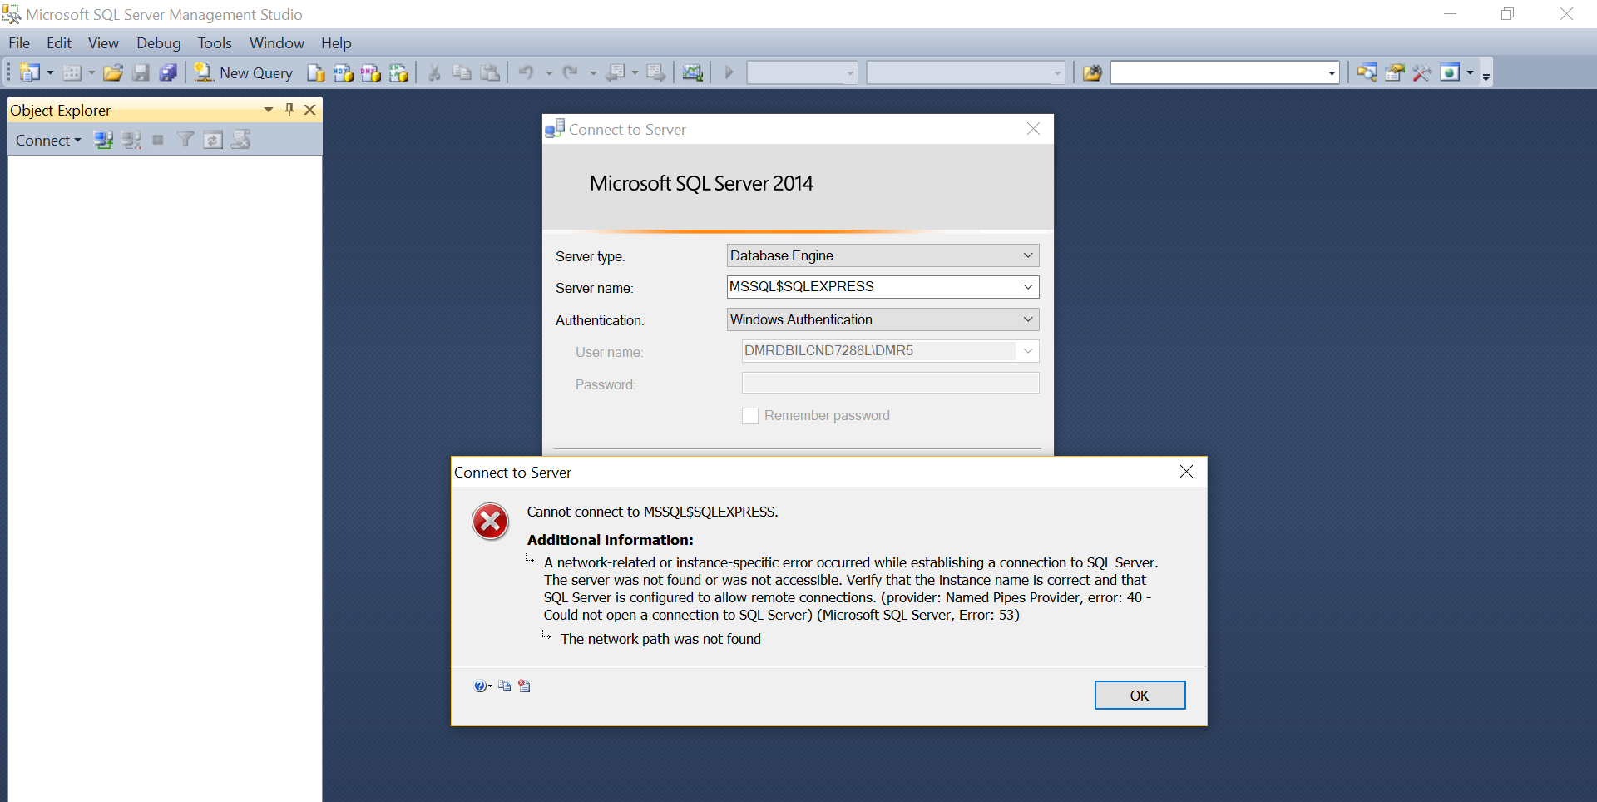Close the Microsoft SQL Server 2014 connect window
1597x802 pixels.
click(x=1033, y=129)
